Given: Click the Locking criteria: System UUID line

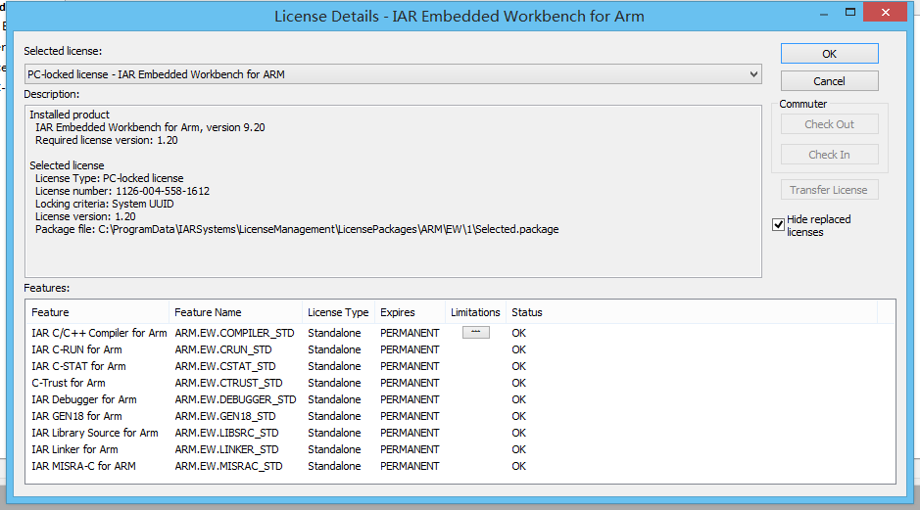Looking at the screenshot, I should (105, 204).
